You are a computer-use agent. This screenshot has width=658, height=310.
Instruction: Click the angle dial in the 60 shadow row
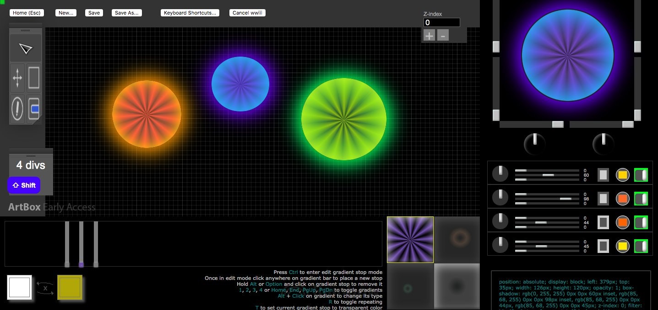click(500, 174)
